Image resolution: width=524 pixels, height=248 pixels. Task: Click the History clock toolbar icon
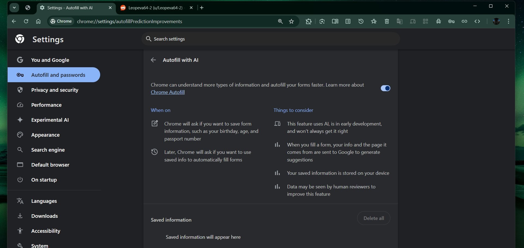(361, 22)
